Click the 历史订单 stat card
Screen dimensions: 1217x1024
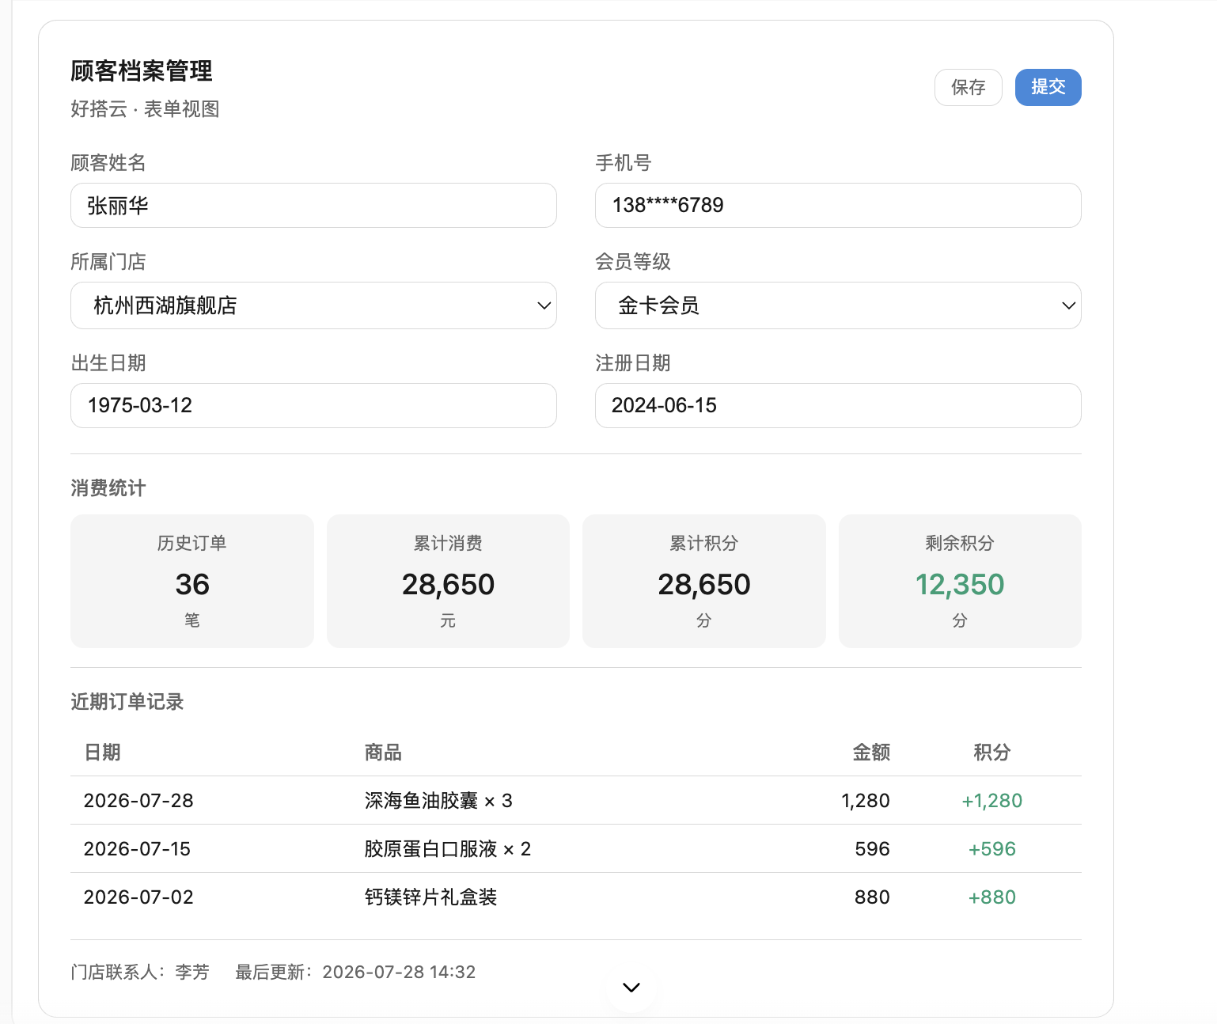click(x=192, y=582)
